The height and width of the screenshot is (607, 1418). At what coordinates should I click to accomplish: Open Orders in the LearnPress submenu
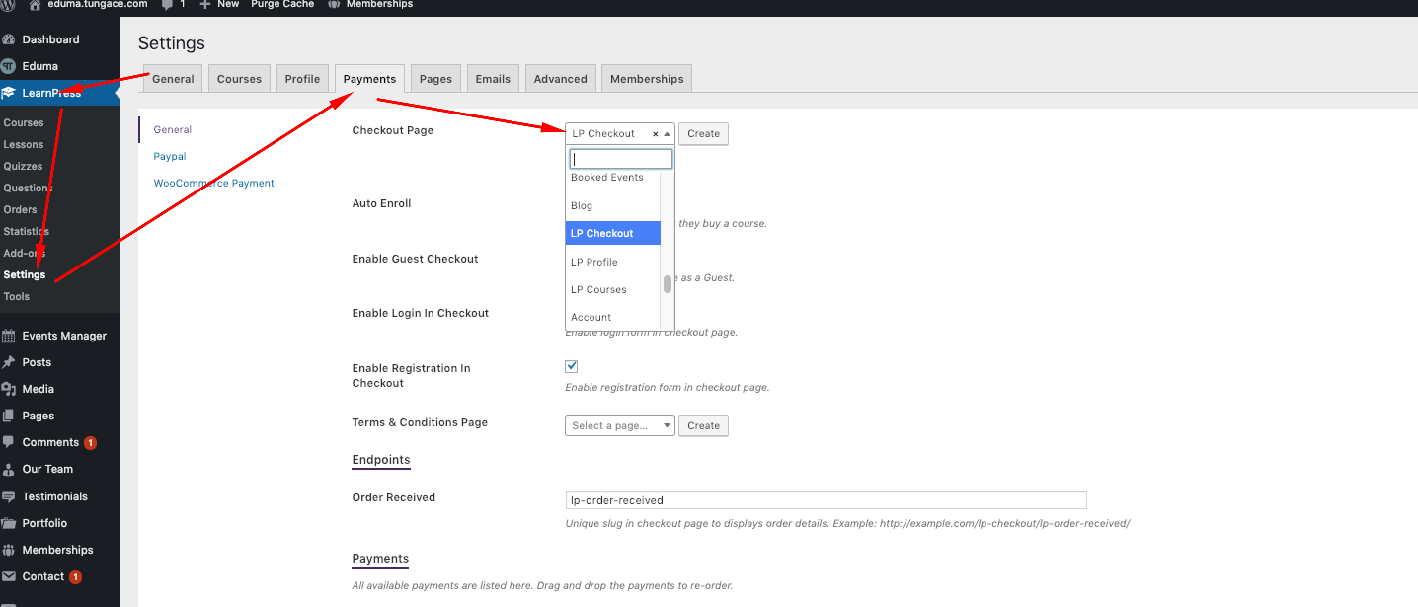click(x=20, y=210)
